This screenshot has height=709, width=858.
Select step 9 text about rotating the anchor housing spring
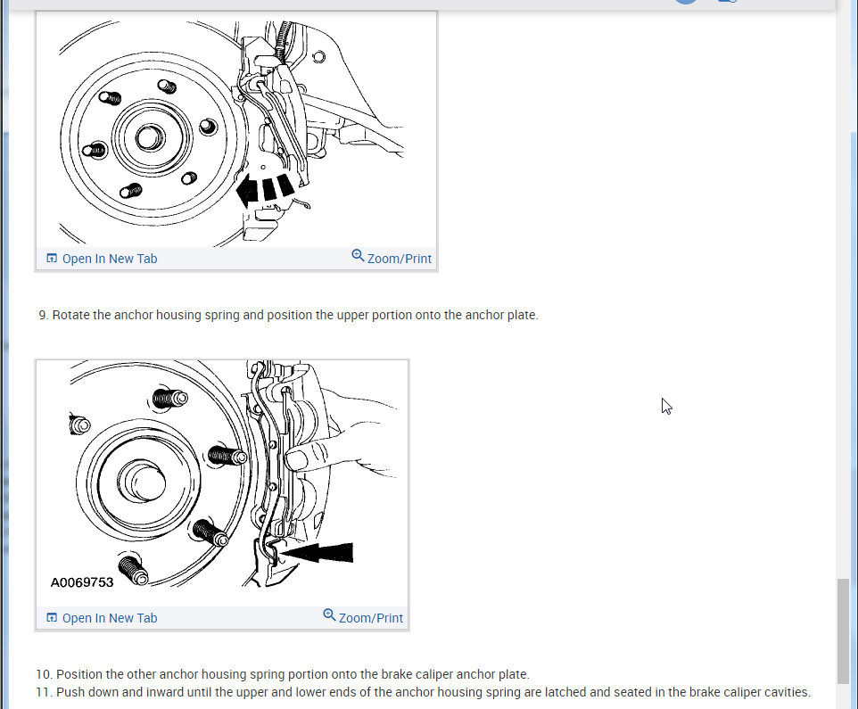click(x=288, y=315)
